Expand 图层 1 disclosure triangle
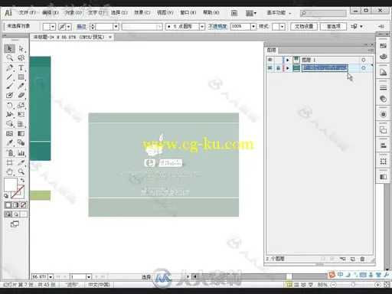 pos(288,60)
